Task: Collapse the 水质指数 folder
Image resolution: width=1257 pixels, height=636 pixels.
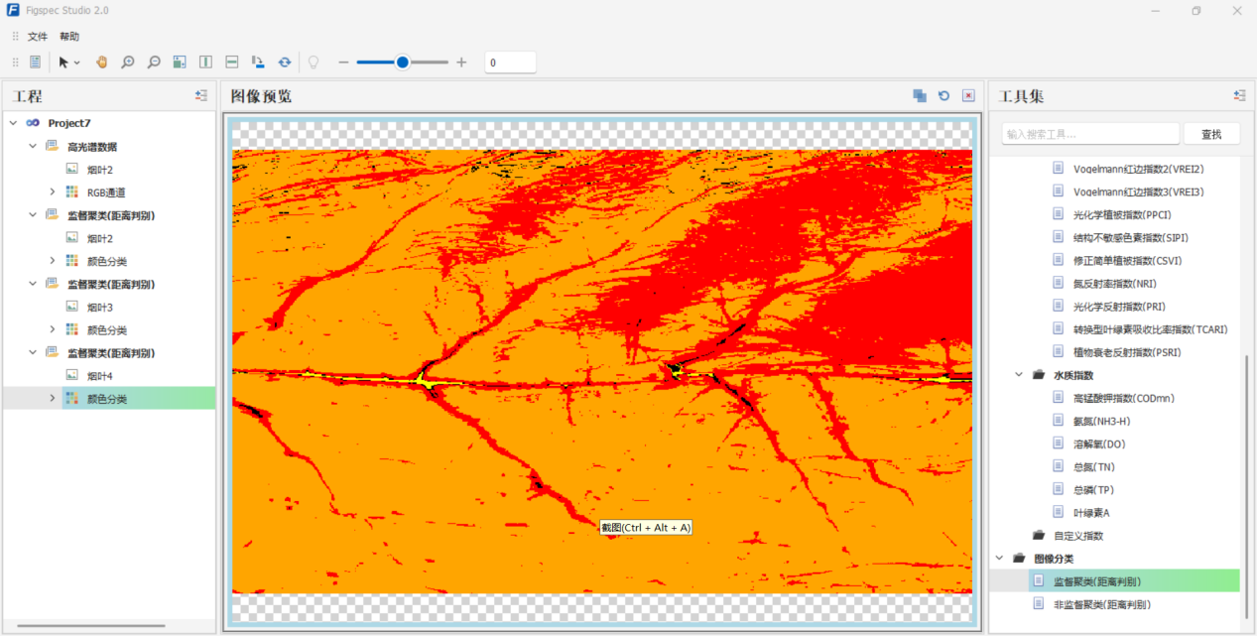Action: click(1018, 375)
